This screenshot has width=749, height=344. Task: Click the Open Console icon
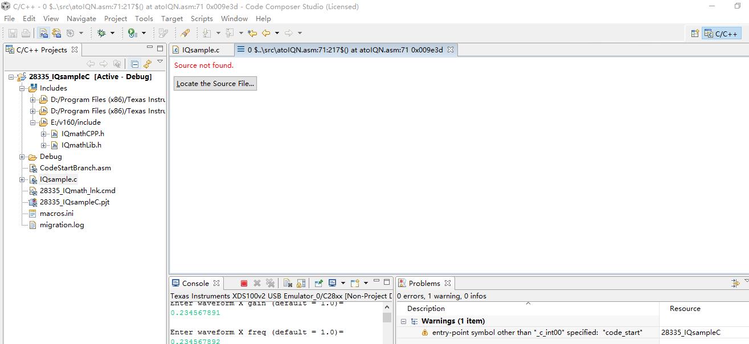(355, 283)
